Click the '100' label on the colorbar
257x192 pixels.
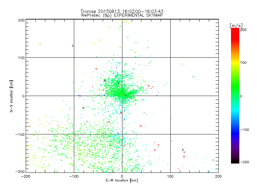(x=243, y=62)
